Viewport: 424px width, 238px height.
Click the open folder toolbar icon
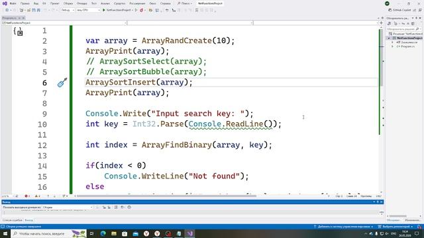tap(28, 10)
